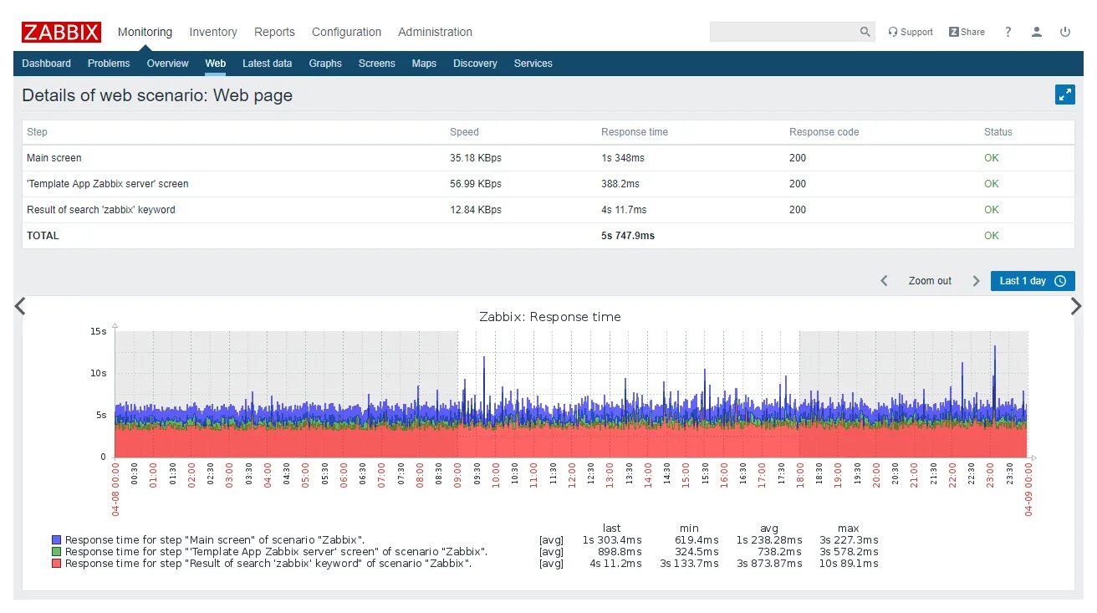Click the Main screen legend label text
This screenshot has height=613, width=1097.
[x=215, y=540]
